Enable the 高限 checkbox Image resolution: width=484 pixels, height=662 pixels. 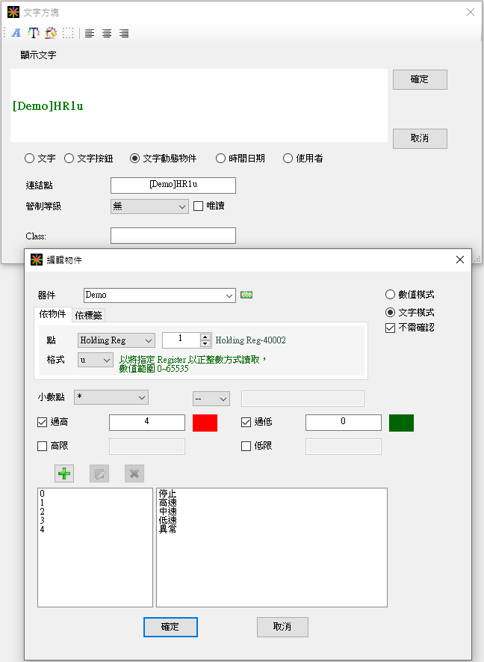[x=43, y=447]
